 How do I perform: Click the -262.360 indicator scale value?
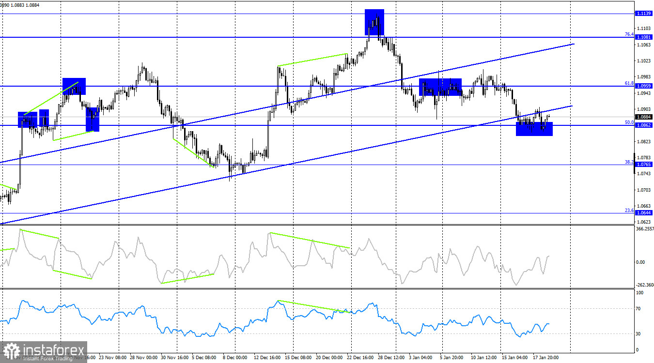click(x=645, y=285)
